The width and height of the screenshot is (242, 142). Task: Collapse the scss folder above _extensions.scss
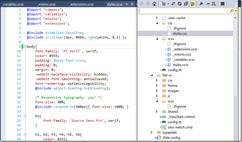click(x=157, y=39)
